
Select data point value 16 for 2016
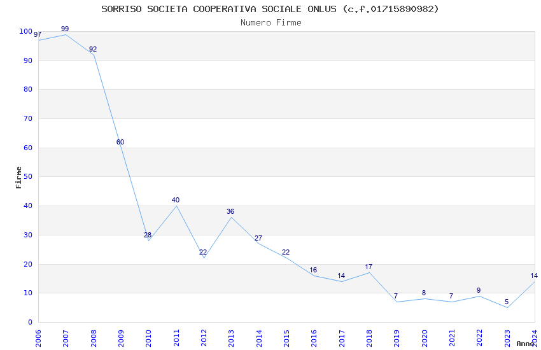tap(313, 270)
